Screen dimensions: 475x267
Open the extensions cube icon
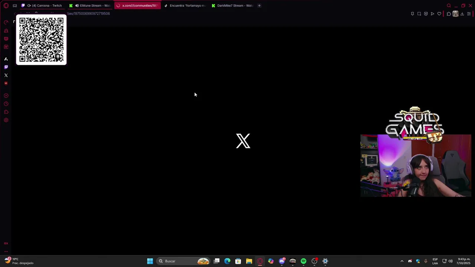coord(449,14)
